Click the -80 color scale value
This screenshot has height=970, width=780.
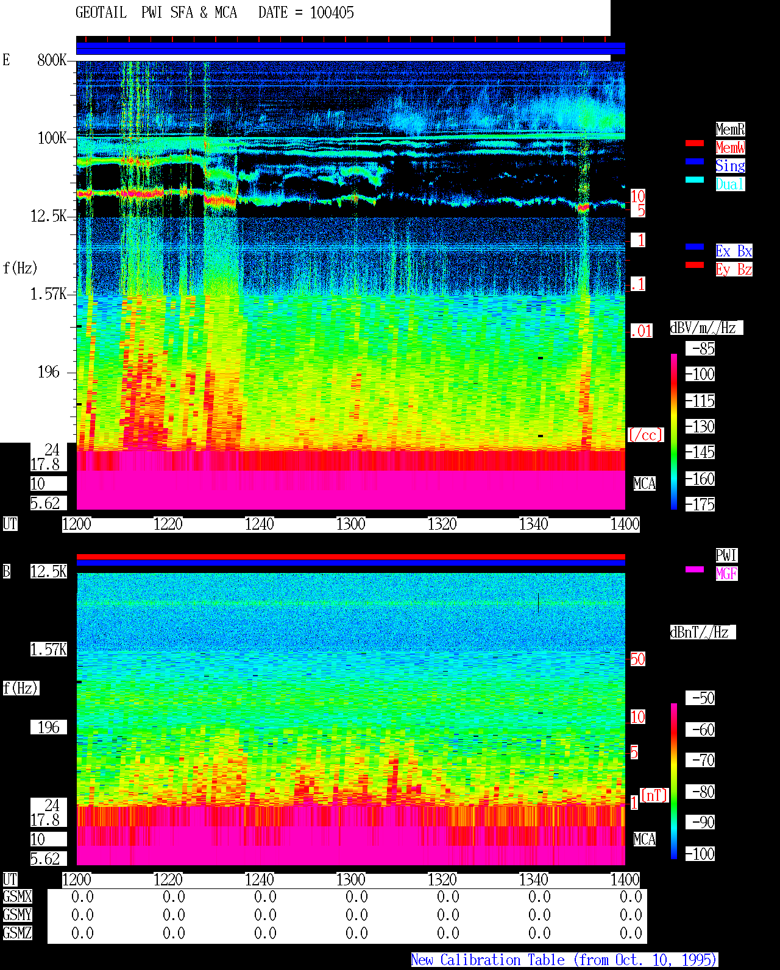point(700,792)
